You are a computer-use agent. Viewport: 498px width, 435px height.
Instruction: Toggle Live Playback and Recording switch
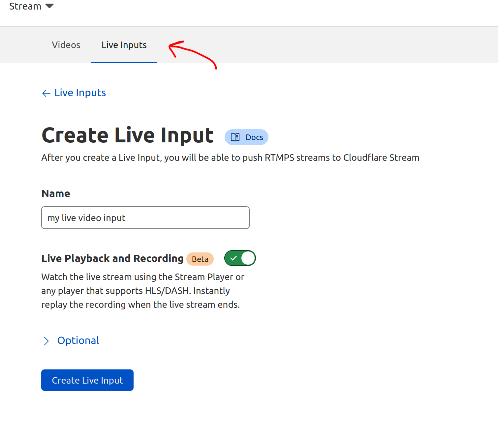coord(240,258)
